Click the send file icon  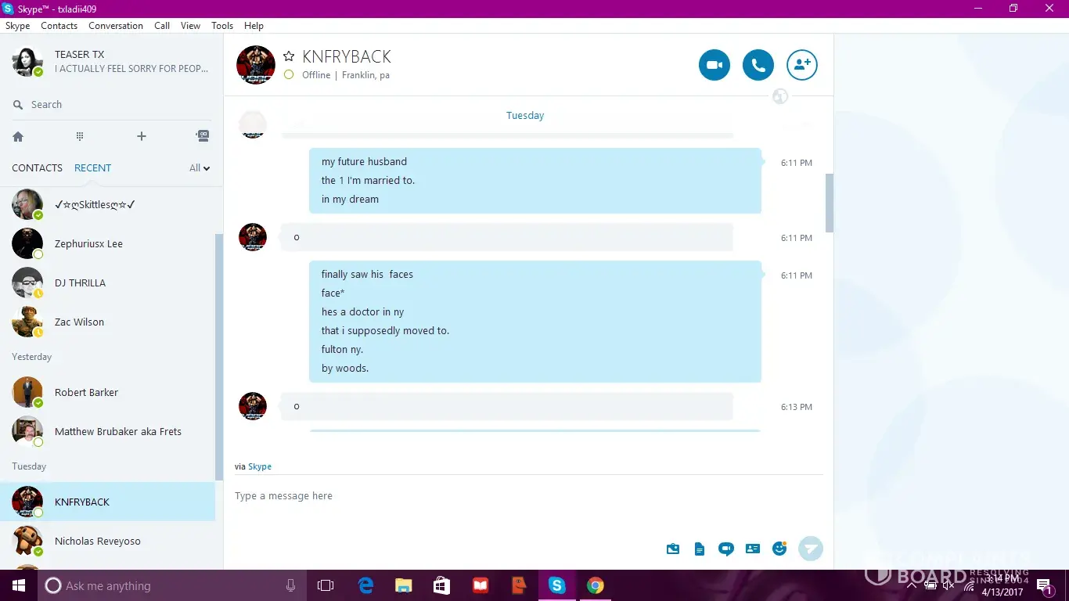[x=700, y=549]
